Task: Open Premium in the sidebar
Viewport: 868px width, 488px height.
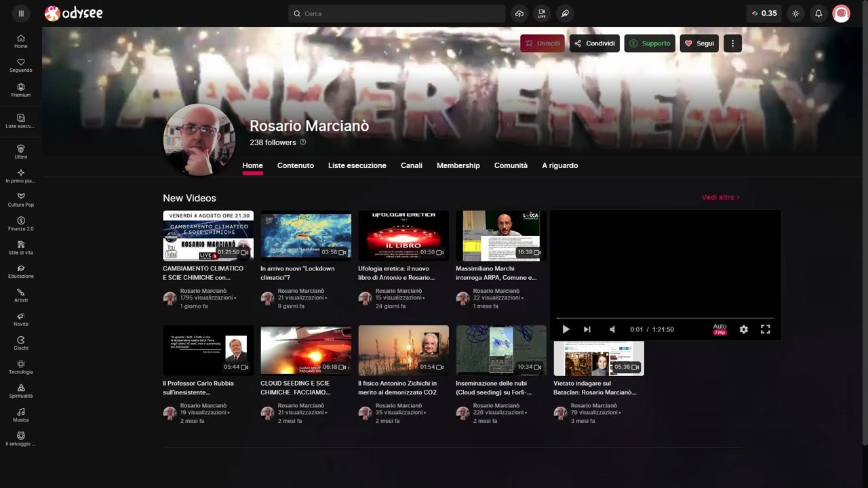Action: click(x=21, y=90)
